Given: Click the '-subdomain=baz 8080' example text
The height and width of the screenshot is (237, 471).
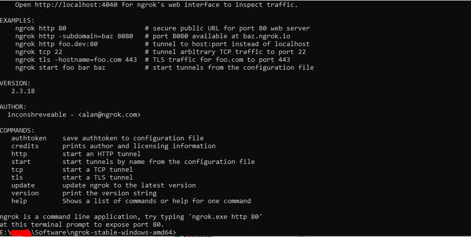Looking at the screenshot, I should [x=94, y=36].
